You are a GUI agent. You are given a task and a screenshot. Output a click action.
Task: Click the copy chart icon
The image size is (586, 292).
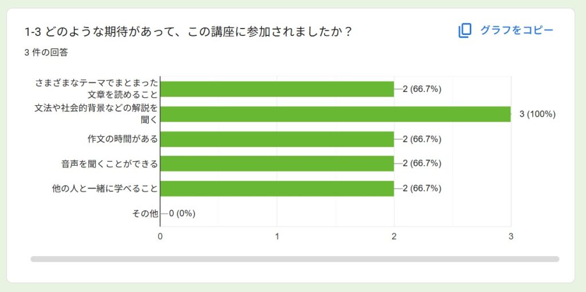point(464,31)
